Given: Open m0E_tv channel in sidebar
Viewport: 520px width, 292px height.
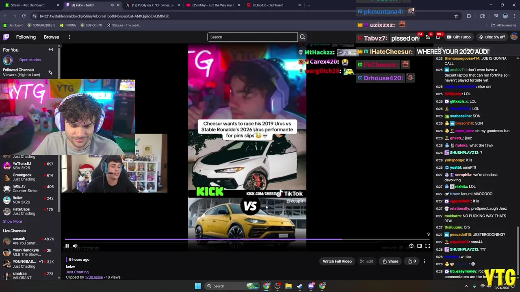Looking at the screenshot, I should coord(28,189).
